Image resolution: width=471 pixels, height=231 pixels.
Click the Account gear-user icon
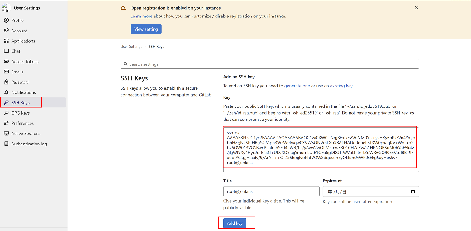point(6,31)
